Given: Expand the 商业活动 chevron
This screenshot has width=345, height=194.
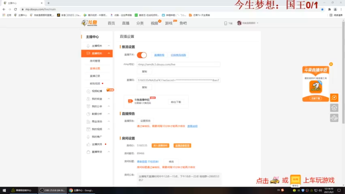Looking at the screenshot, I should click(109, 122).
